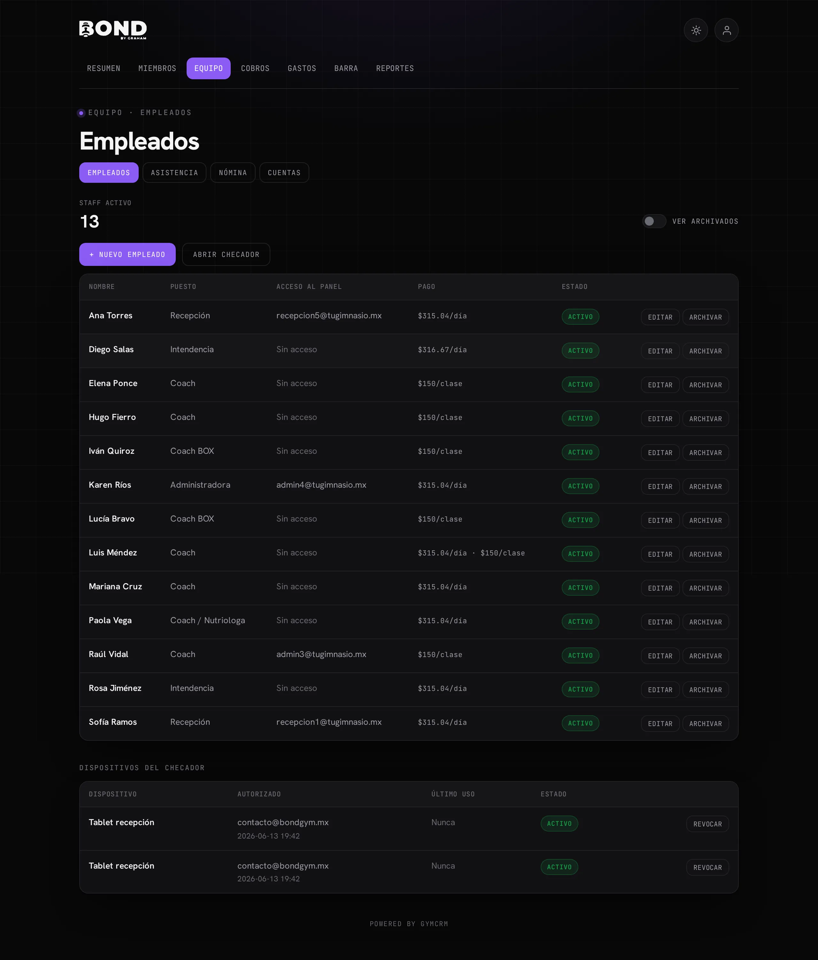The height and width of the screenshot is (960, 818).
Task: Edit Elena Ponce's record
Action: (660, 384)
